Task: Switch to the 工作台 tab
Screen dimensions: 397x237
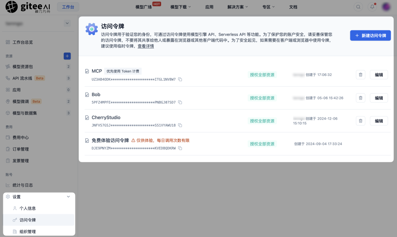Action: click(68, 7)
